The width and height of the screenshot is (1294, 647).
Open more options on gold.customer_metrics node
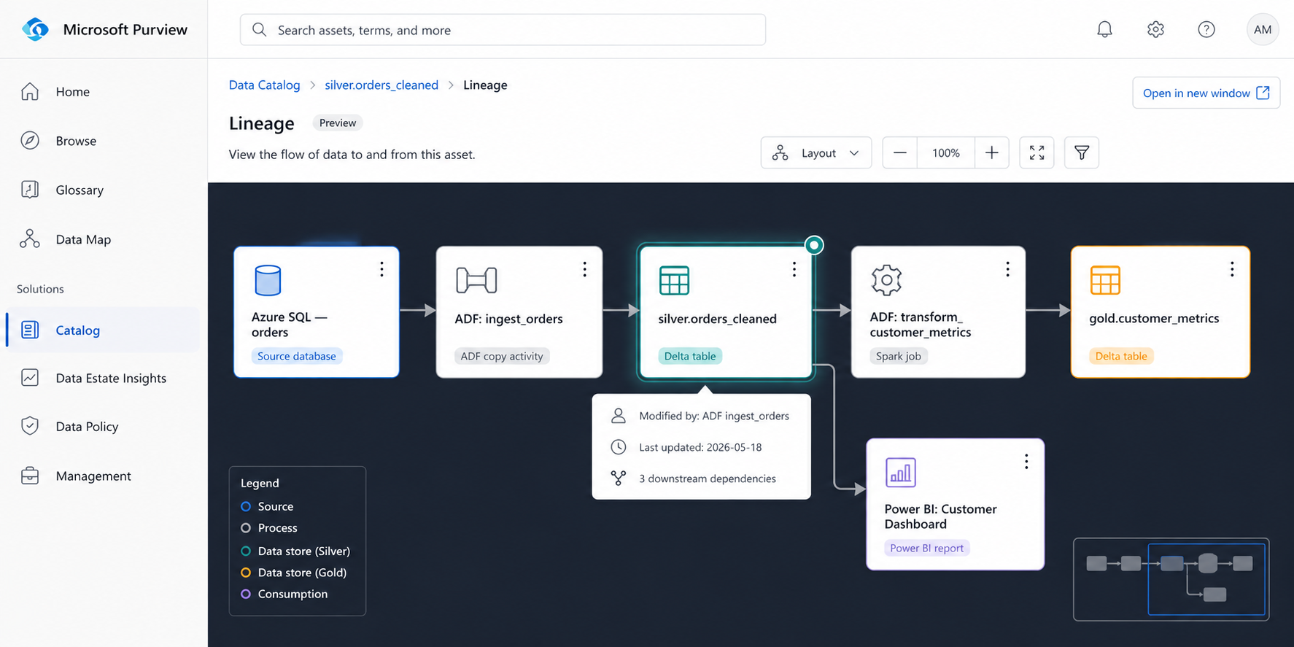(1232, 270)
